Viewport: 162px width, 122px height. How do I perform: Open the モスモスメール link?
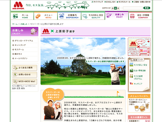(123, 2)
